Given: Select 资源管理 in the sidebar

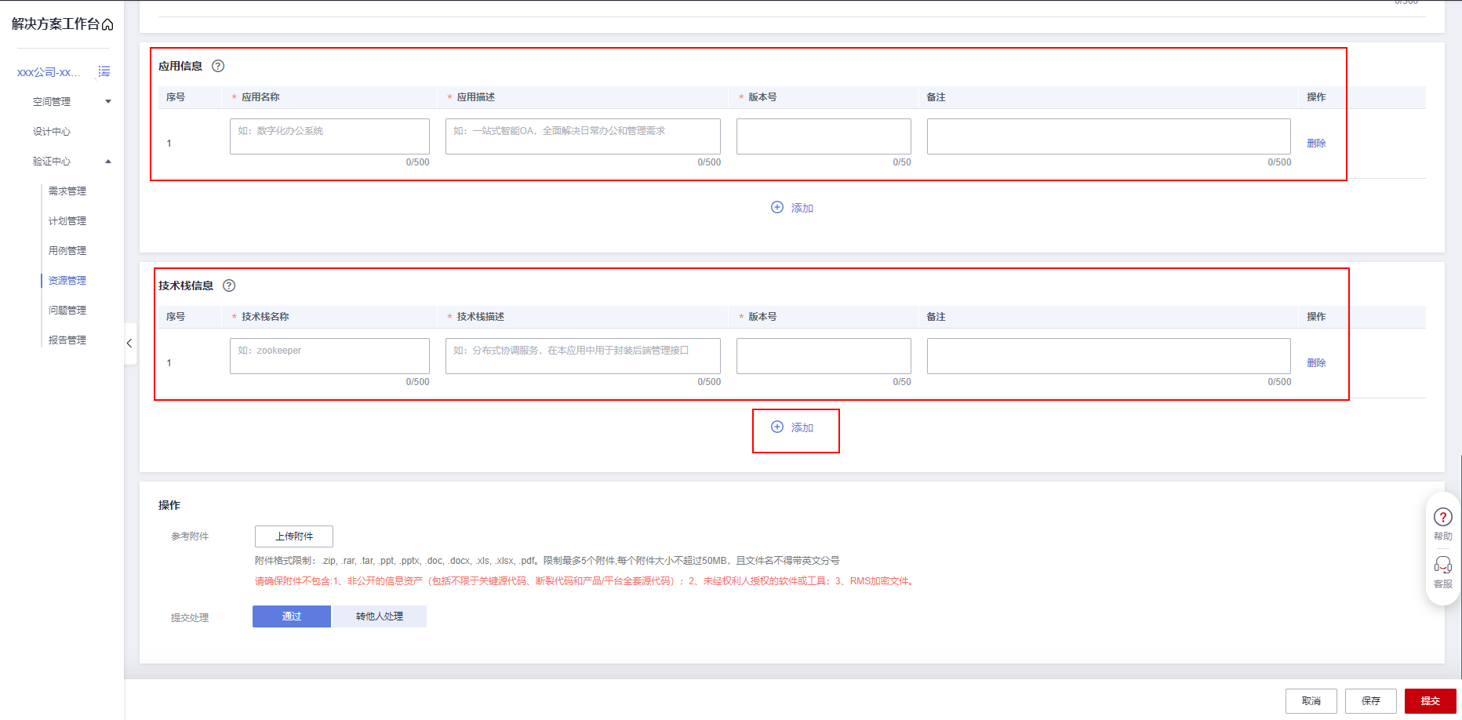Looking at the screenshot, I should click(x=67, y=281).
